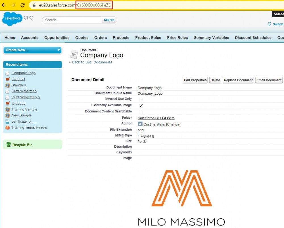Open the Recycle Bin link
Screen dimensions: 284x228
coord(22,145)
